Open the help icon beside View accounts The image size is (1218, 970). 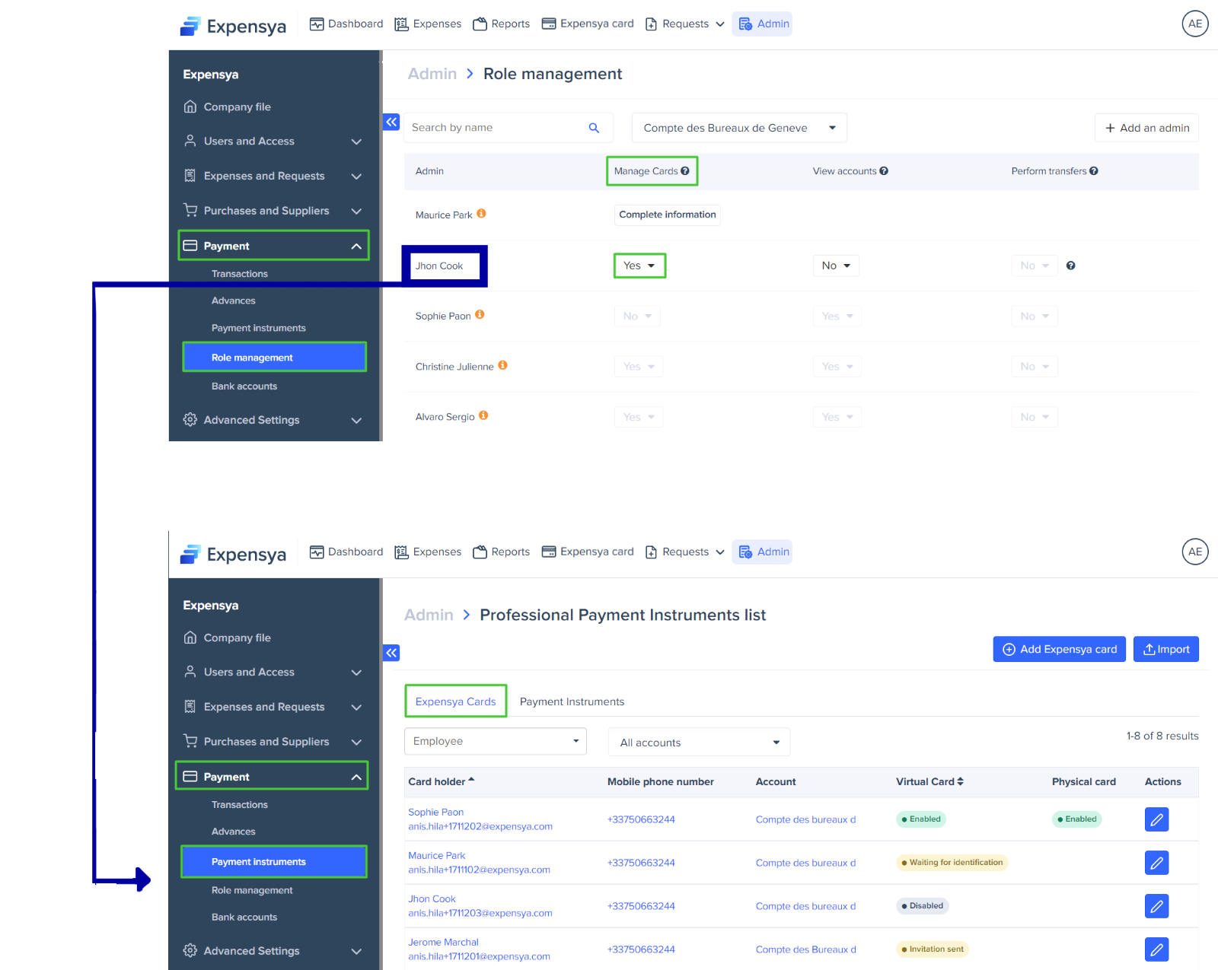[884, 171]
